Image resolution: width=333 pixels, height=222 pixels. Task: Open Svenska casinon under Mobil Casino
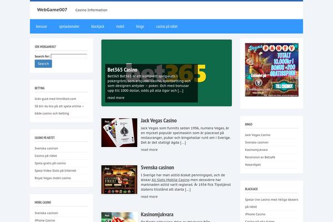(46, 213)
